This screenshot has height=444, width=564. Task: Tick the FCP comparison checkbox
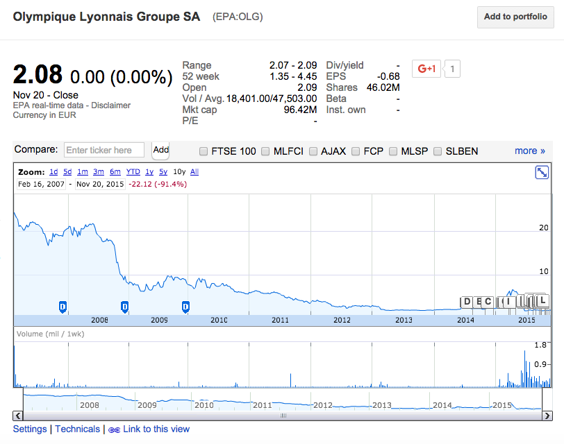(x=356, y=151)
